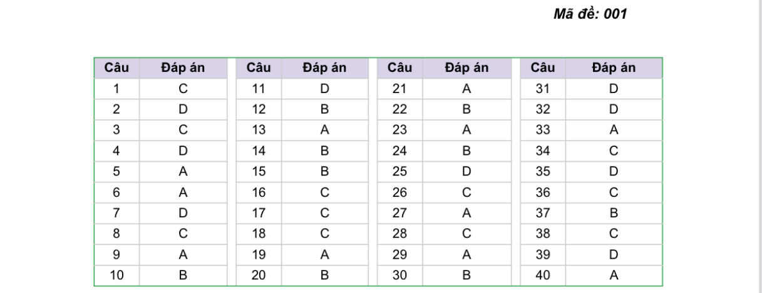Select the answer for question 18

(324, 234)
